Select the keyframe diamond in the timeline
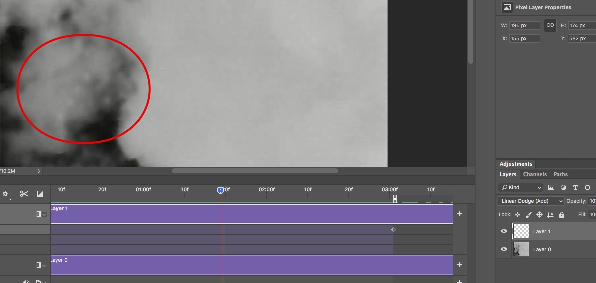596x283 pixels. (x=393, y=230)
